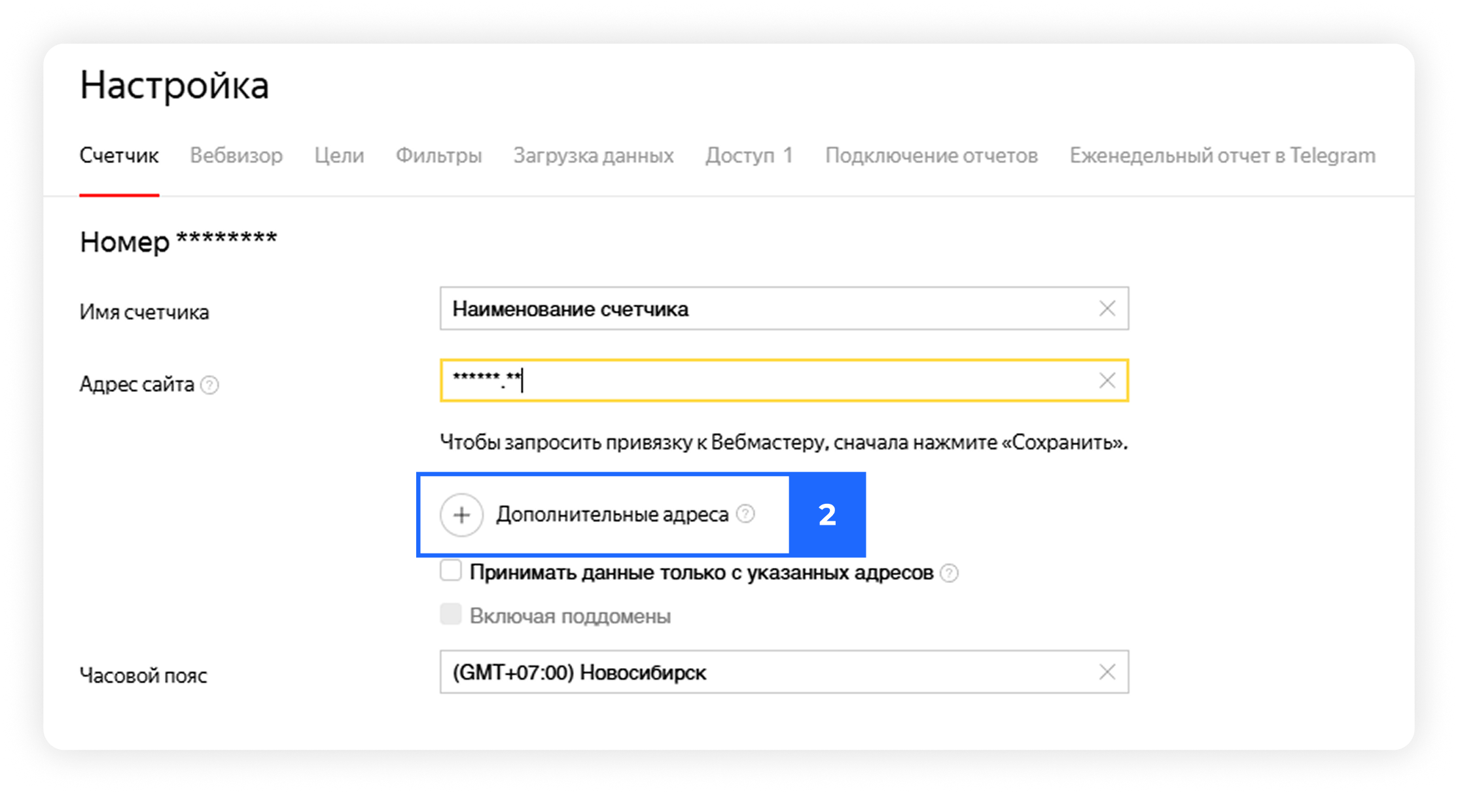
Task: Open help icon beside Принимать данные checkbox
Action: click(x=949, y=573)
